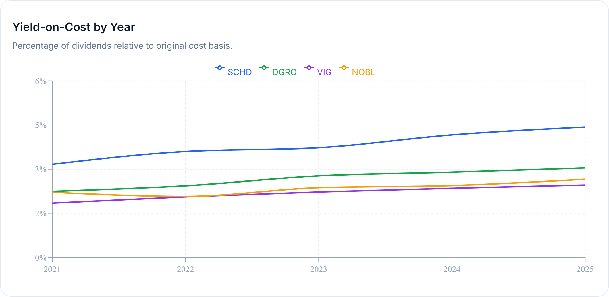This screenshot has height=297, width=609.
Task: Click the orange NOBL legend marker icon
Action: point(344,68)
